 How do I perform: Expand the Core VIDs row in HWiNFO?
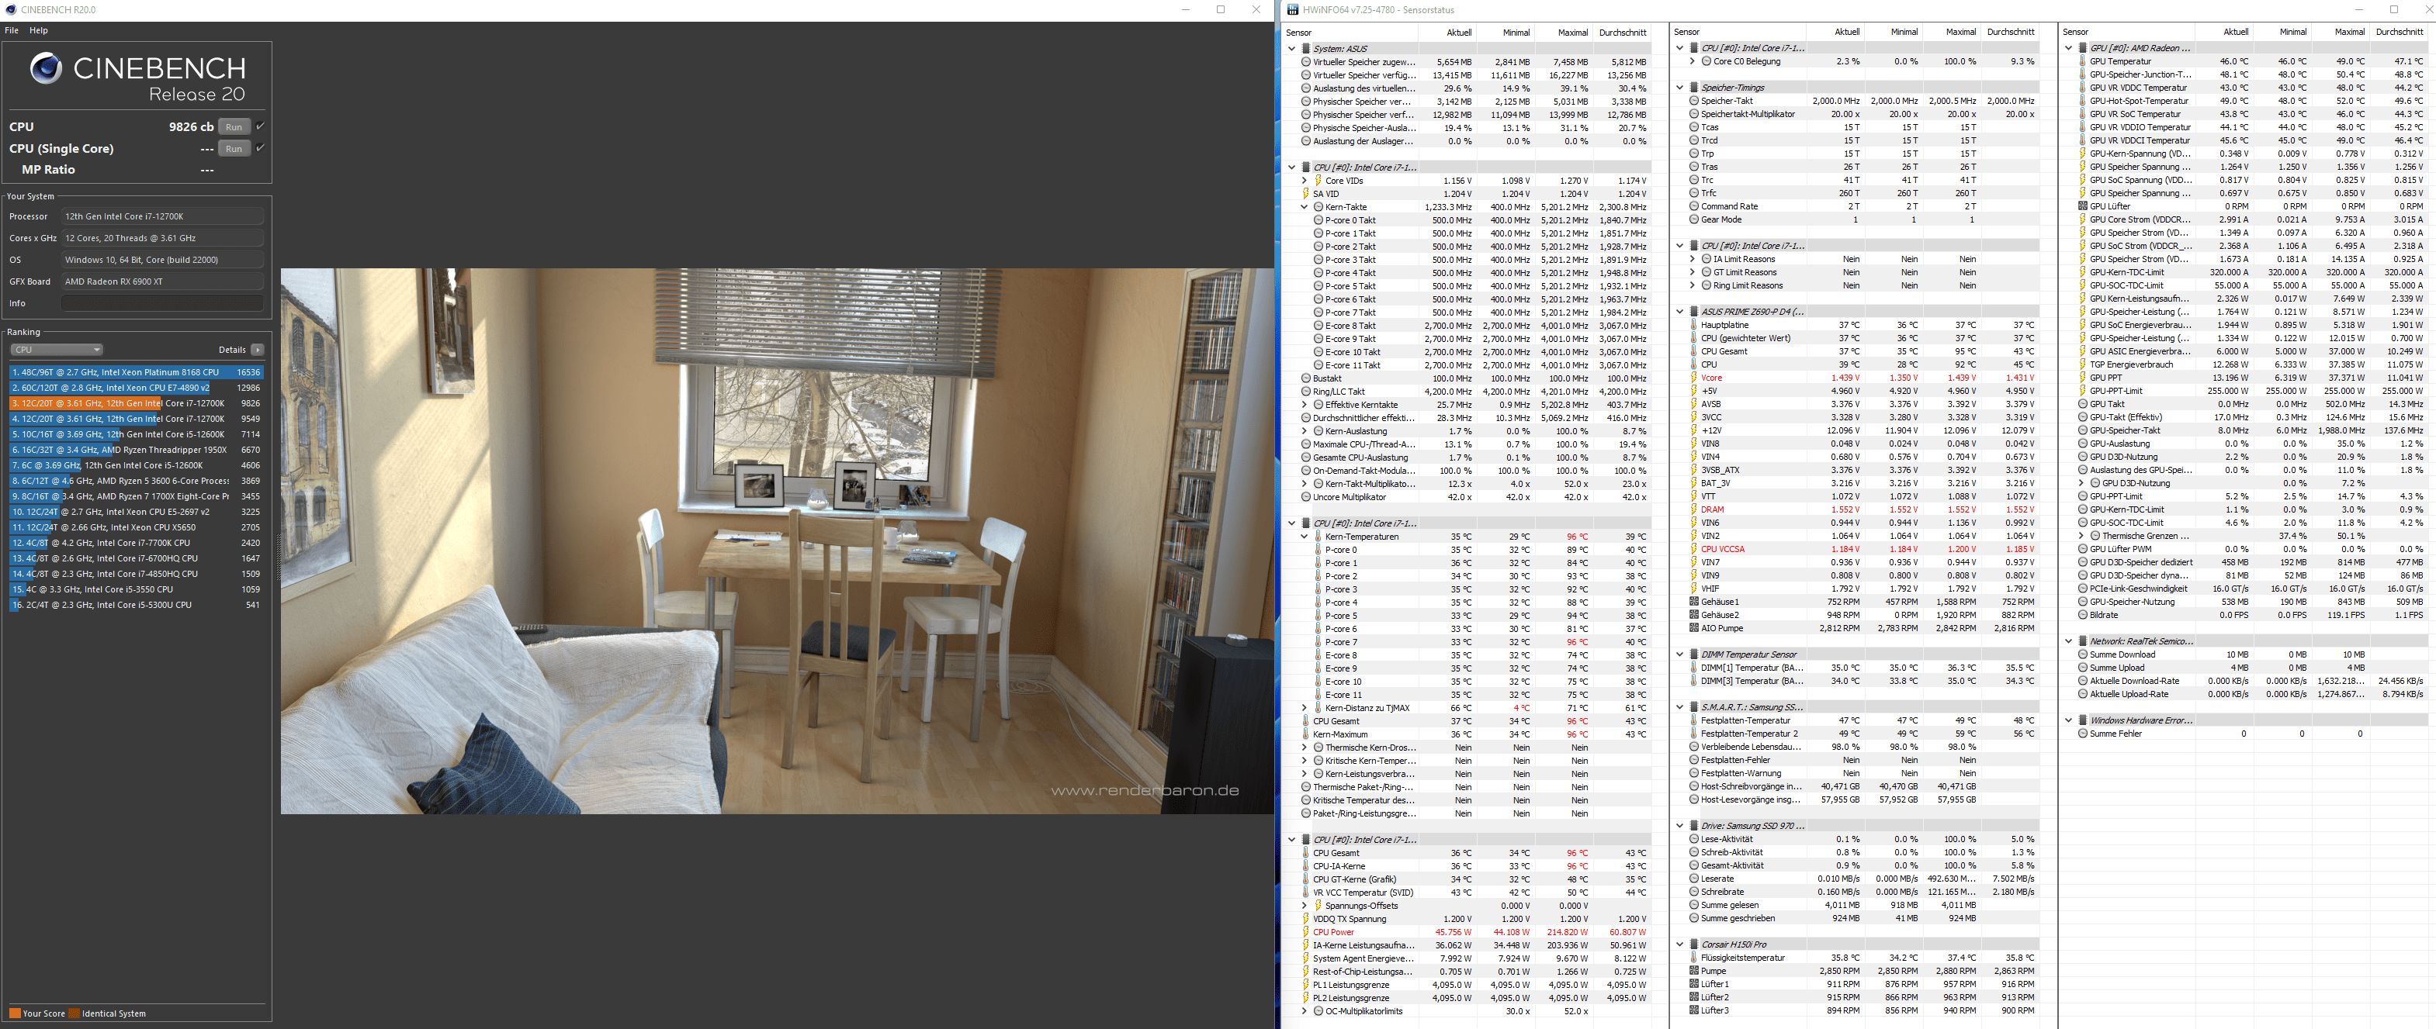(1304, 181)
